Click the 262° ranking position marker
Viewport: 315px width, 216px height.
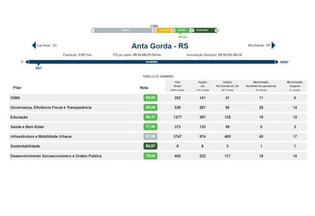(39, 68)
